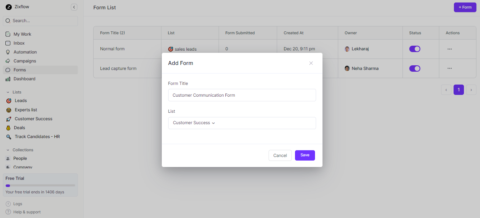Cancel the Add Form dialog
The image size is (480, 218).
(280, 155)
